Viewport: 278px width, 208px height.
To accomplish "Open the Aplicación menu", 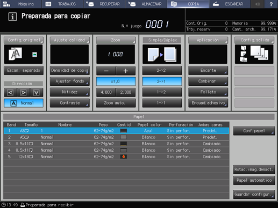I will (x=208, y=40).
